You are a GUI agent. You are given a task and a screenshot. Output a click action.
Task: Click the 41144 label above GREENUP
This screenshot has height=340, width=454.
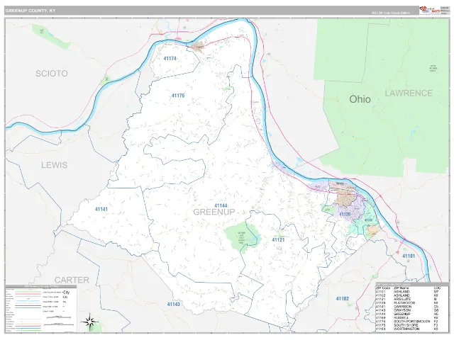click(221, 205)
